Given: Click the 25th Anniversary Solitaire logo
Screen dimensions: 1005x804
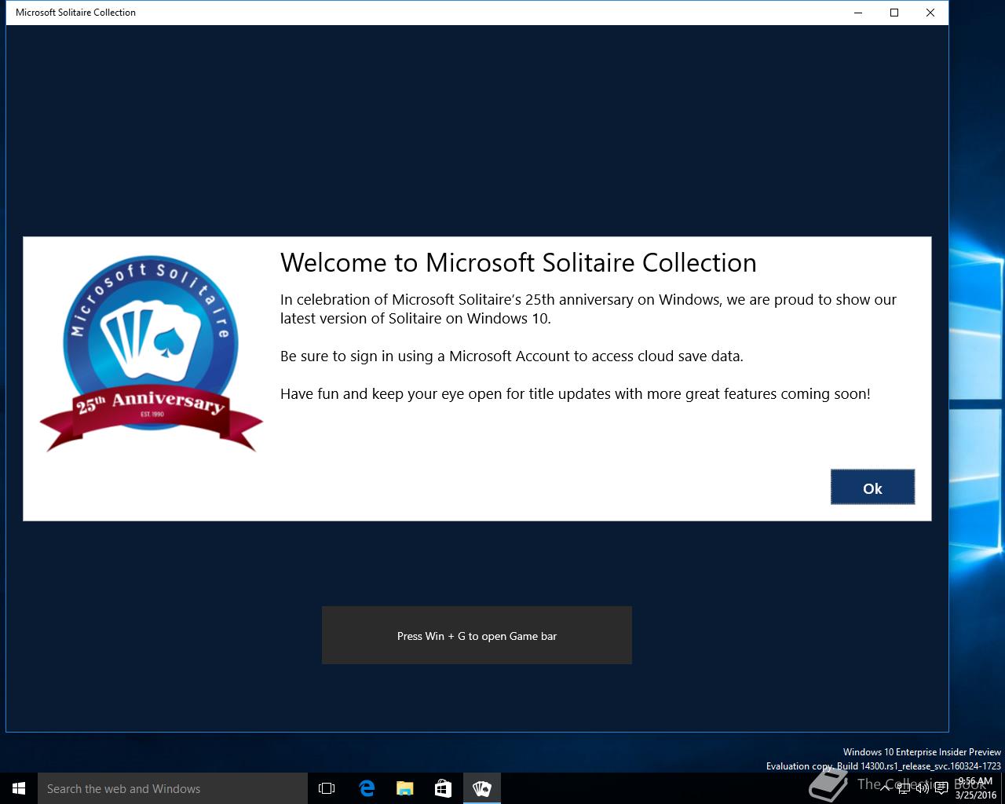Looking at the screenshot, I should tap(151, 355).
